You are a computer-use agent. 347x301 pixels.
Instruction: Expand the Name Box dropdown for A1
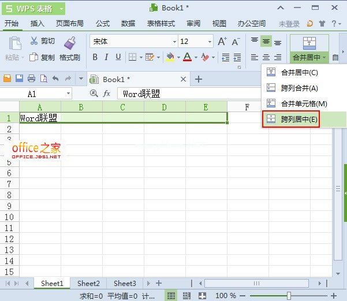coord(68,94)
